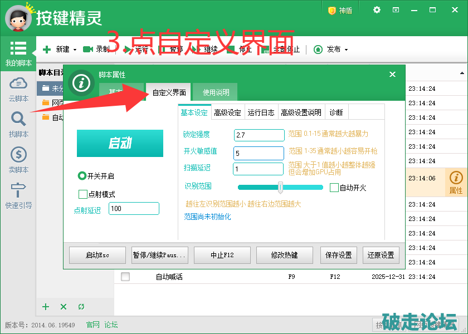Screen dimensions: 468x334
Task: Click the green plus icon at bottom left
Action: pos(46,307)
